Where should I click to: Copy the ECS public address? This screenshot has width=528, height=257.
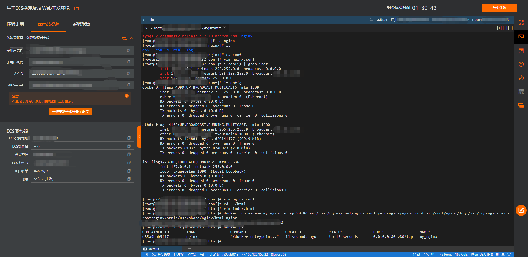(x=129, y=138)
